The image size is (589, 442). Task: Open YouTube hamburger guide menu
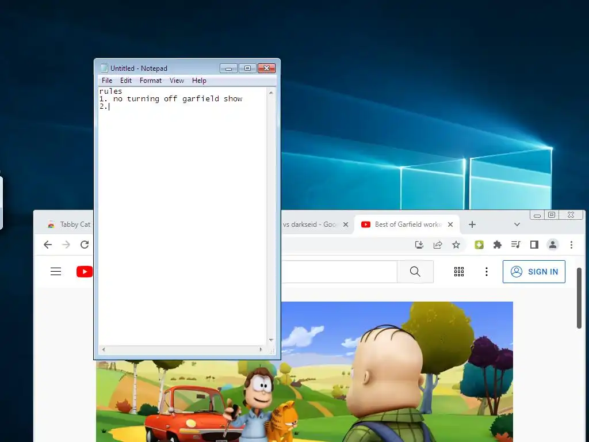tap(56, 272)
